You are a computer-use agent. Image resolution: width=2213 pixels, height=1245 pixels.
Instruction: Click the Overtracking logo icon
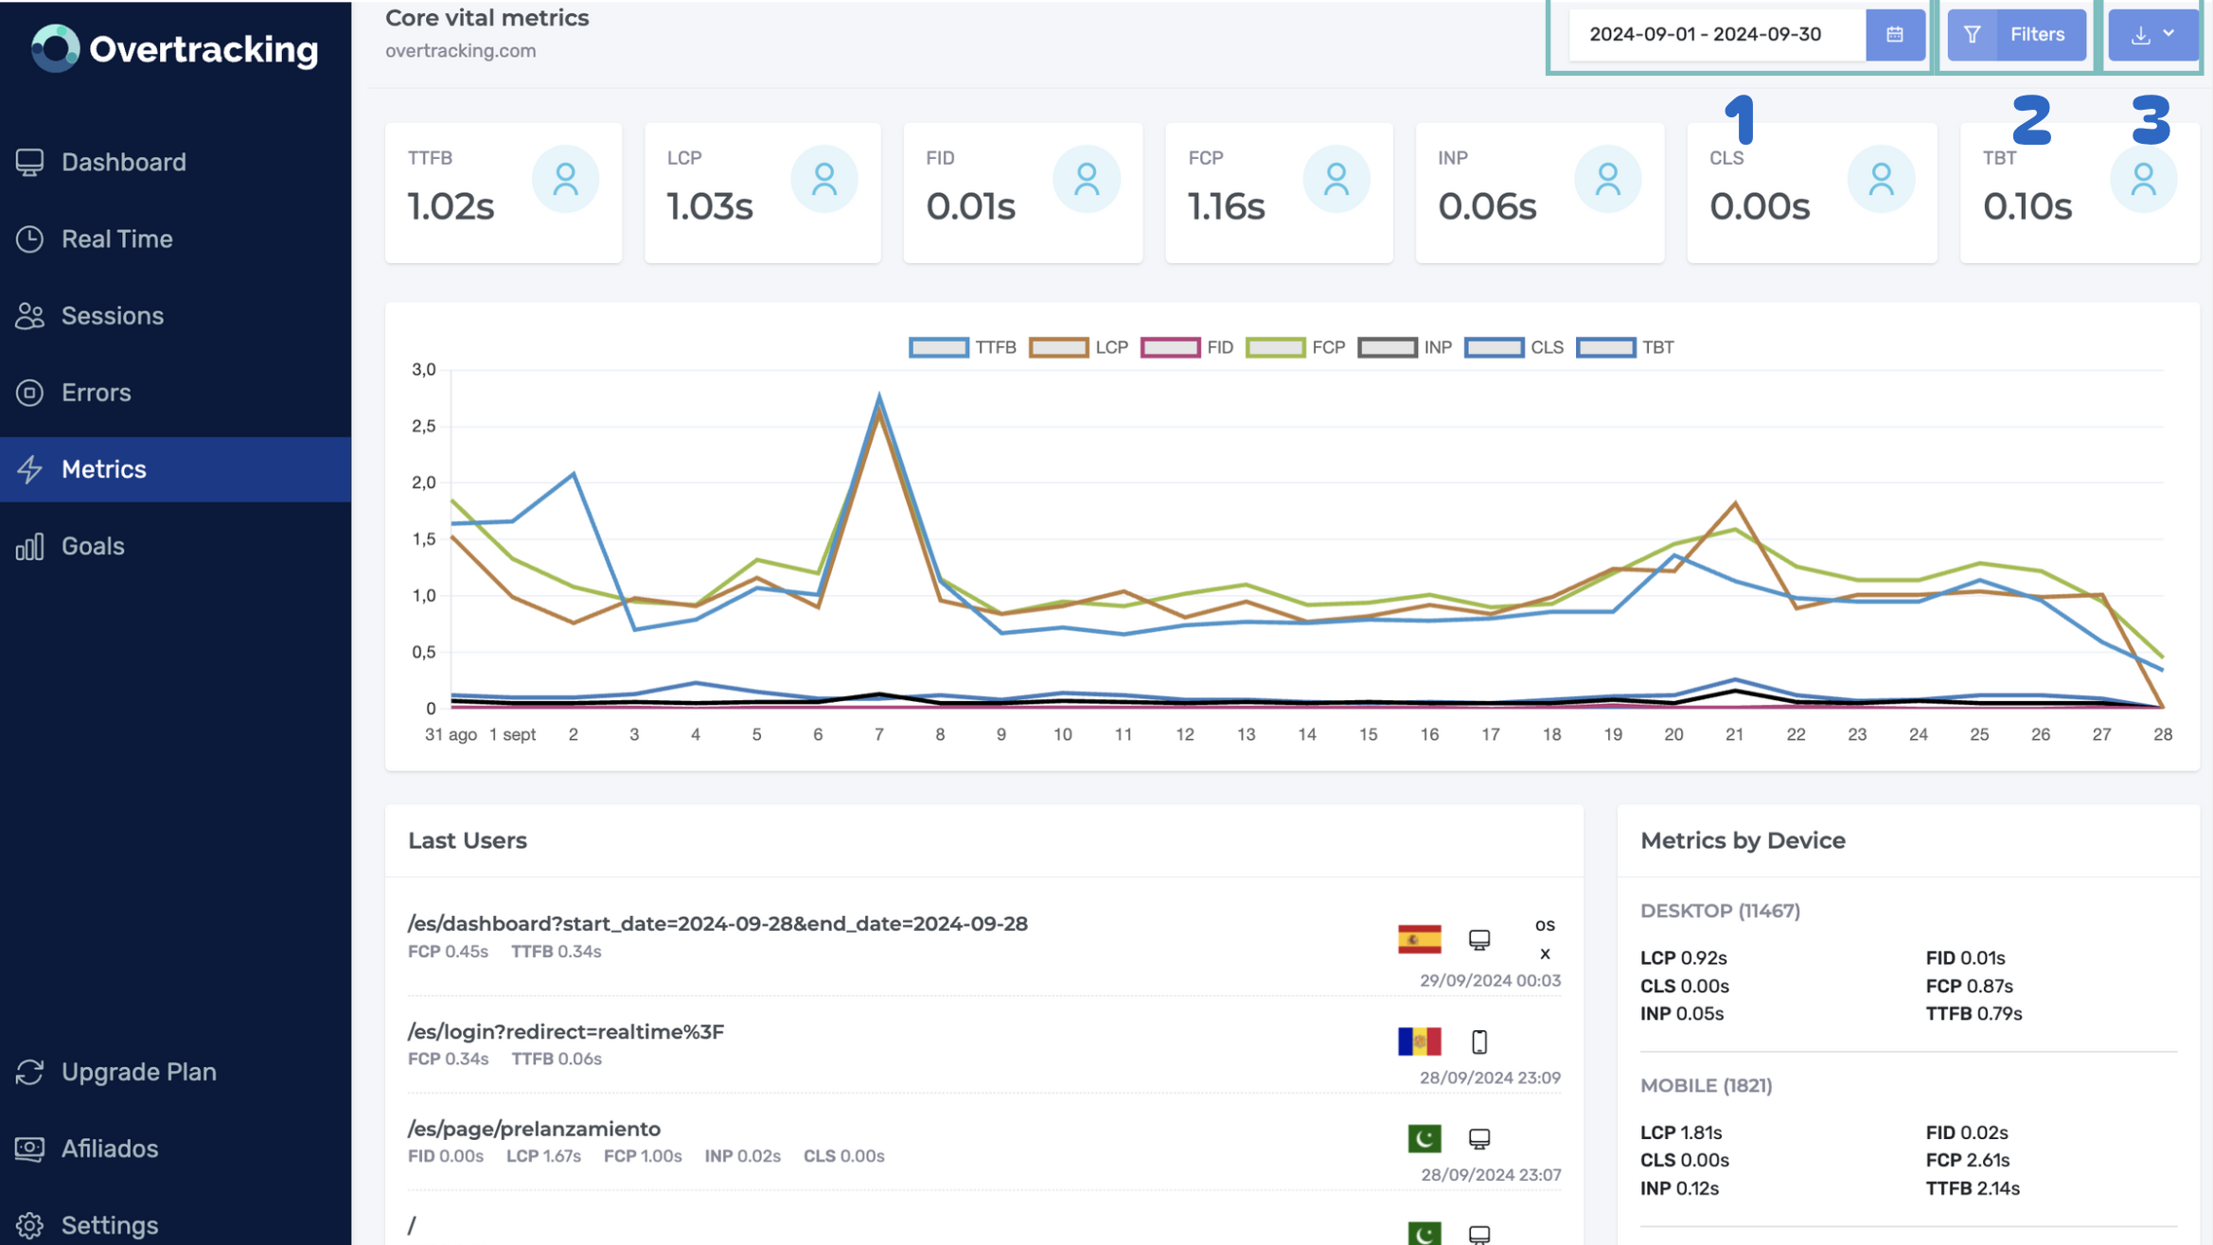point(55,48)
